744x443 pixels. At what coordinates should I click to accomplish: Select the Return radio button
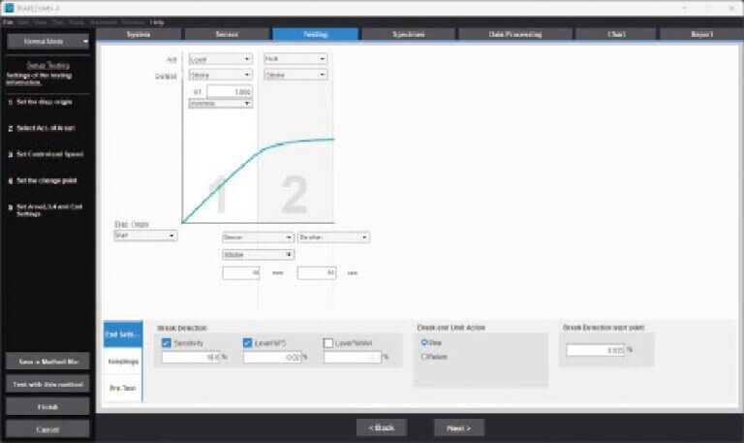[x=424, y=356]
